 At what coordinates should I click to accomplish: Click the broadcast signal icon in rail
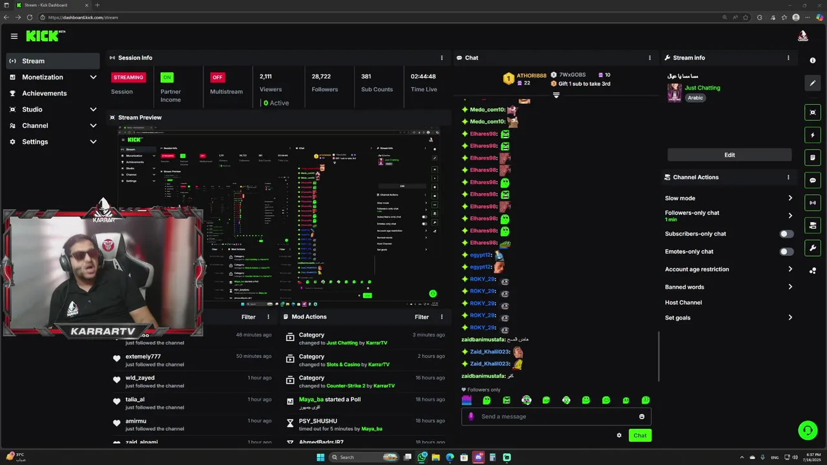813,203
